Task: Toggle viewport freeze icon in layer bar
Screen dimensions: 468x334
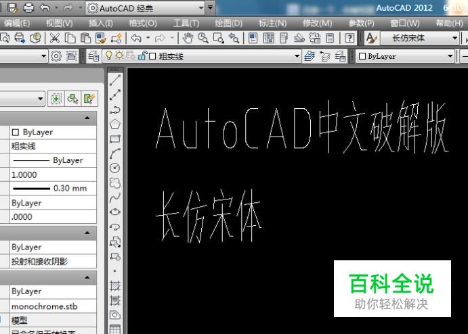Action: coord(131,55)
